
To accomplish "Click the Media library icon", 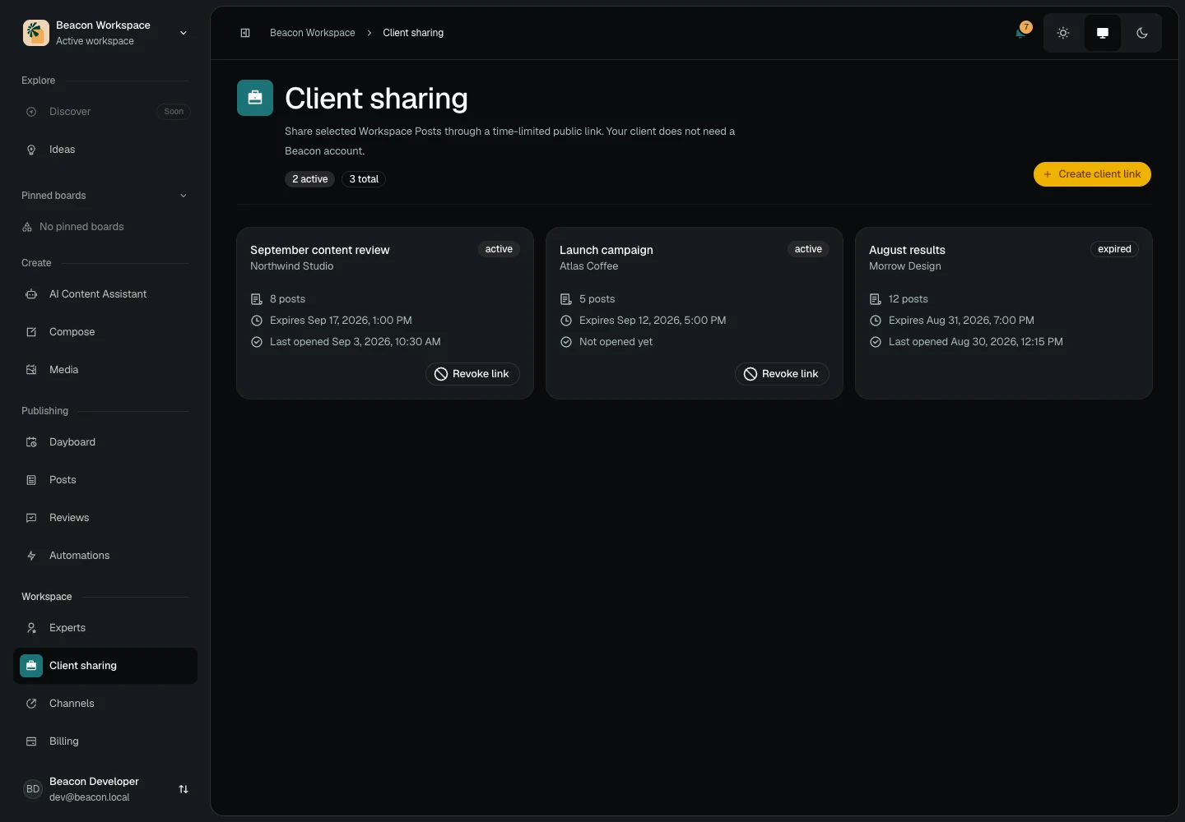I will pyautogui.click(x=31, y=370).
